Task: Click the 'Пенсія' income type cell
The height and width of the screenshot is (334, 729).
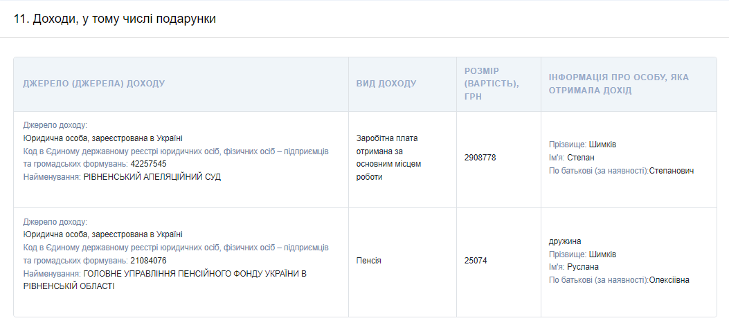Action: tap(369, 261)
